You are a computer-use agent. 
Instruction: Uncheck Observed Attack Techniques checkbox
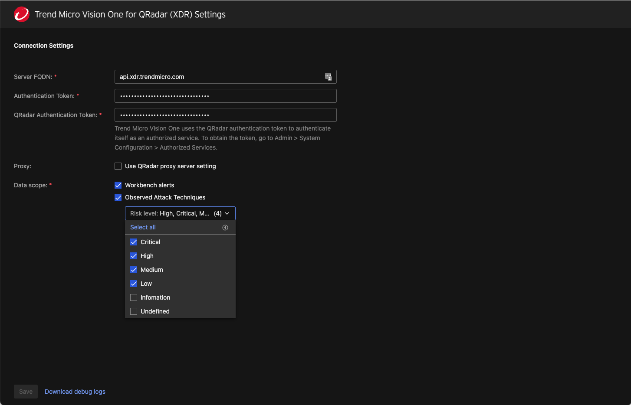(x=118, y=197)
